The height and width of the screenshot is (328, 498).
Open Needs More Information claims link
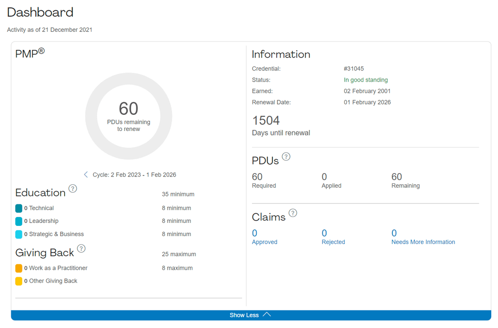tap(423, 242)
